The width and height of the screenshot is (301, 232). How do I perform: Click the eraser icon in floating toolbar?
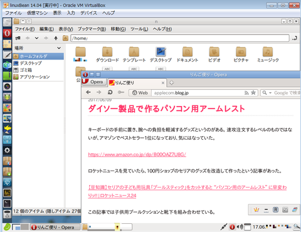295,209
